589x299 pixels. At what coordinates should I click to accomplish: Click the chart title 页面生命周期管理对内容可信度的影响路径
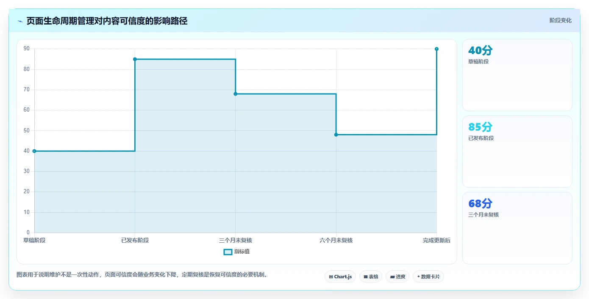107,21
